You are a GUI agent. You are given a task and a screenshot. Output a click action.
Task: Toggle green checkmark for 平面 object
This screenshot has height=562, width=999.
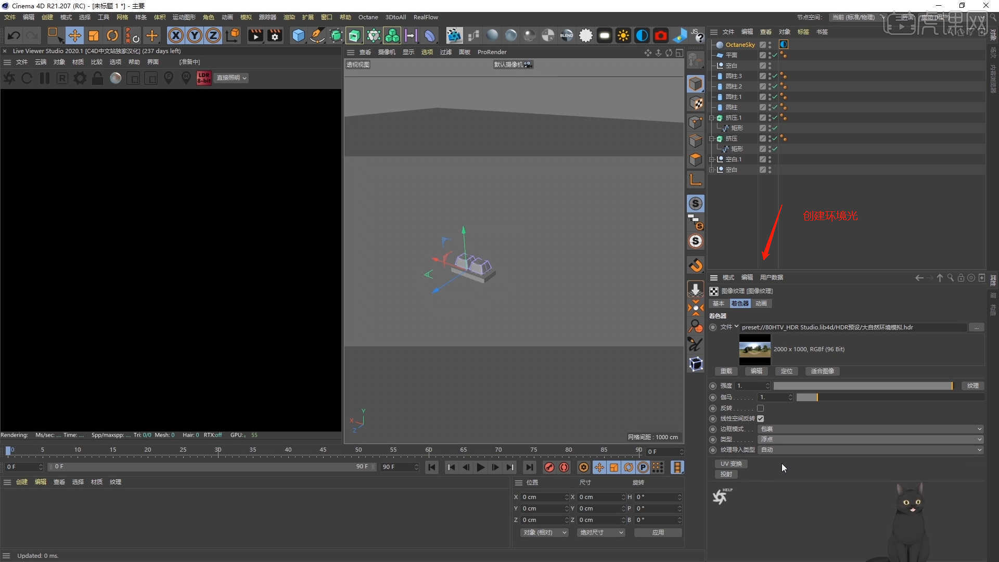click(775, 55)
